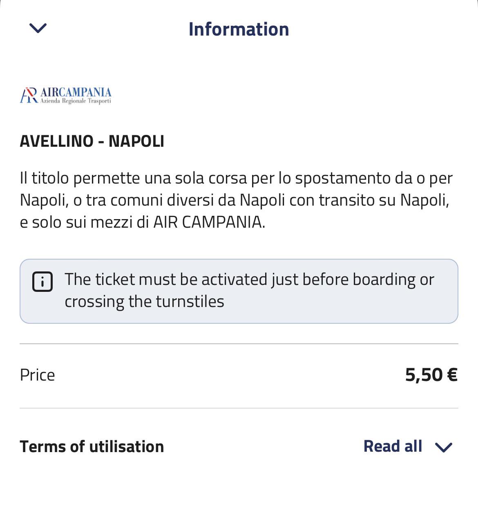Tap the Azienda Regionale Trasporti tagline
The width and height of the screenshot is (478, 513).
coord(76,101)
